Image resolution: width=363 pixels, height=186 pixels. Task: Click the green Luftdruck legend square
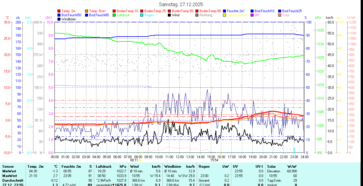tap(114, 15)
